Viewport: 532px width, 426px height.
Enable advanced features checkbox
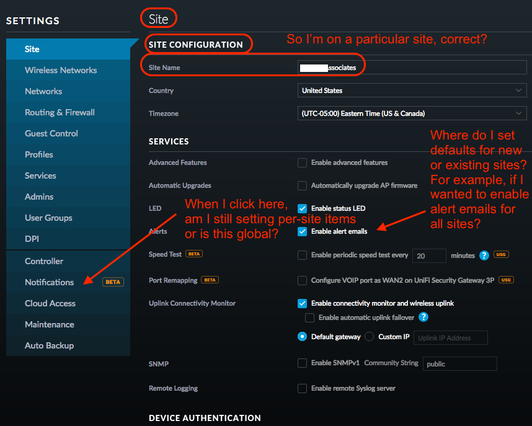(x=303, y=162)
